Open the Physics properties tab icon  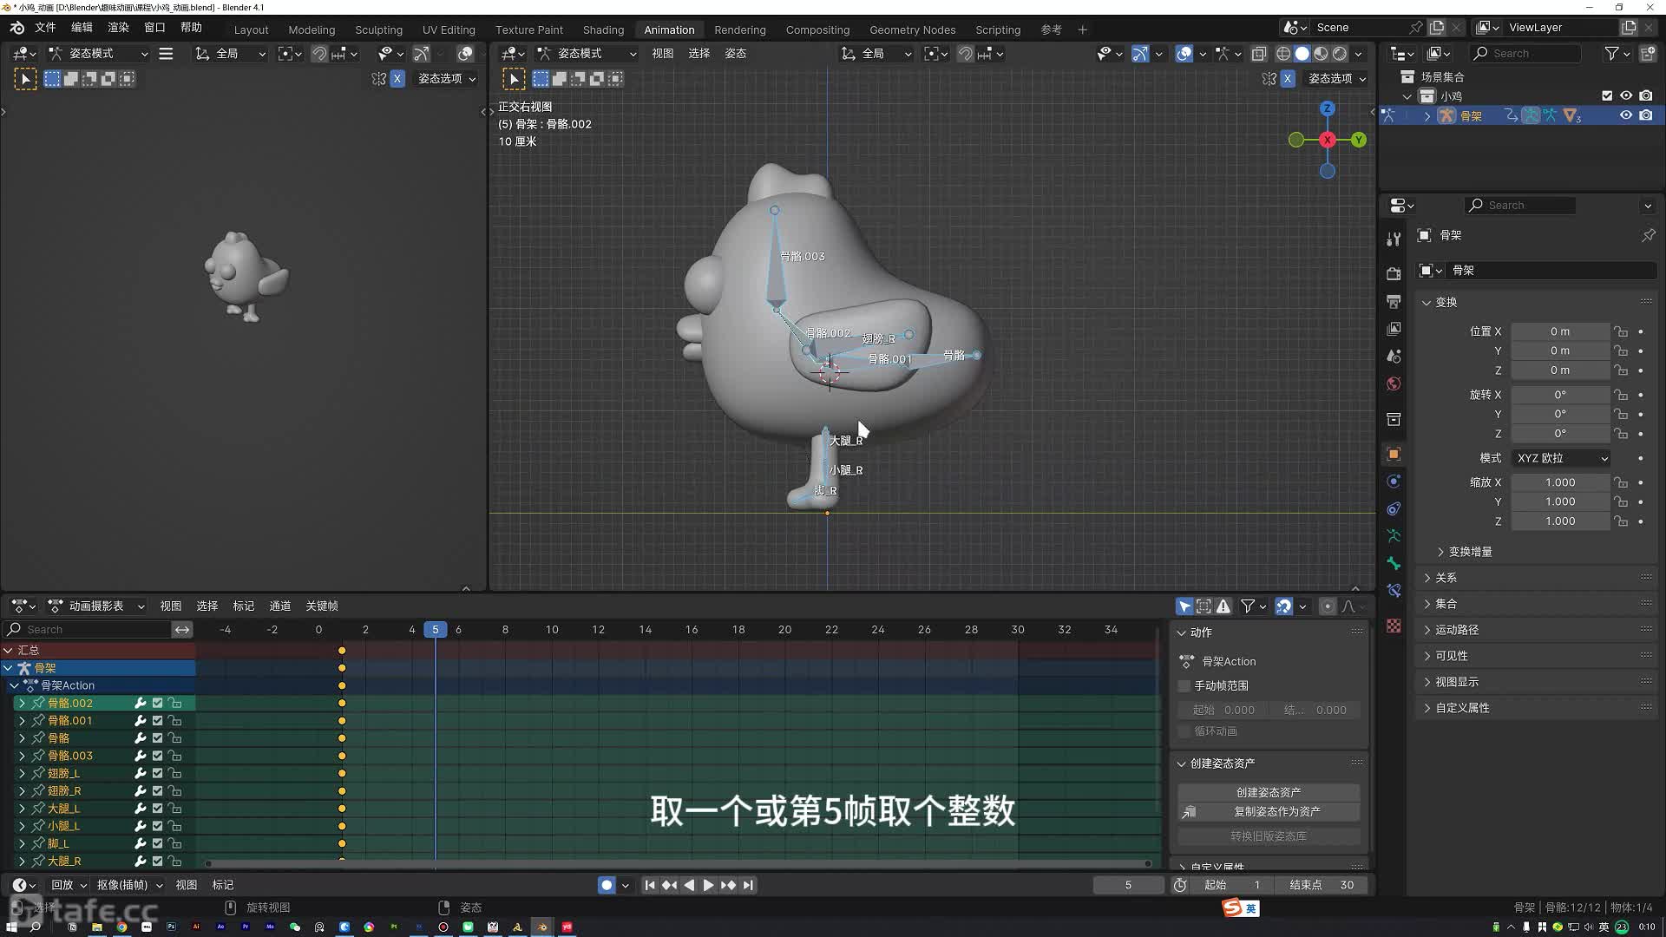(x=1394, y=482)
